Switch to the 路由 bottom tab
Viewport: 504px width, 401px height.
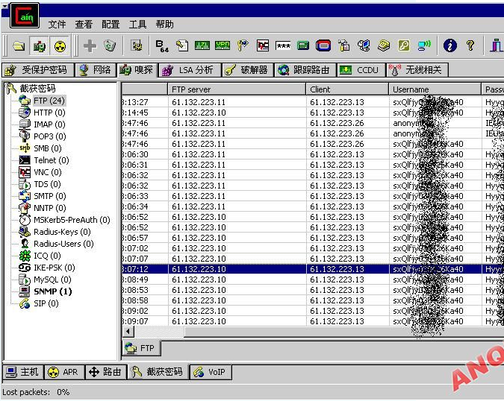click(x=106, y=372)
